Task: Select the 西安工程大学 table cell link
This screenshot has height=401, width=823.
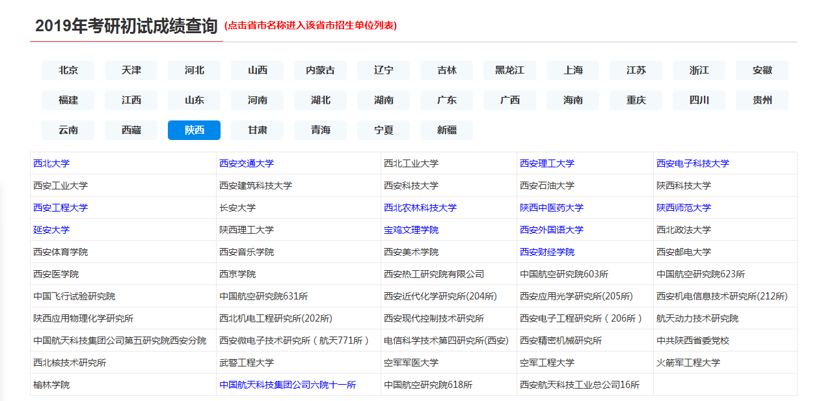Action: tap(61, 207)
